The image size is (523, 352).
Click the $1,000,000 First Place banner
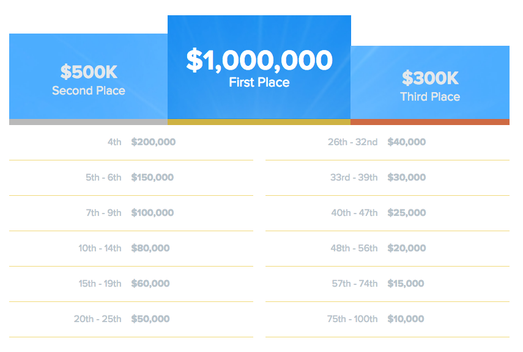259,67
